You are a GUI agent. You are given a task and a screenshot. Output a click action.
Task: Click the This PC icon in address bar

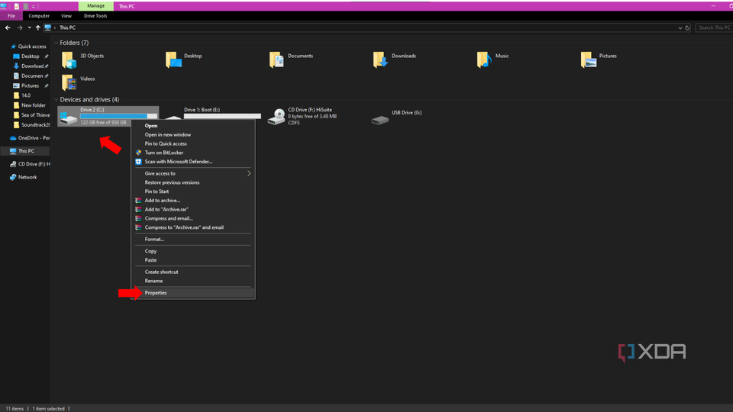(47, 27)
